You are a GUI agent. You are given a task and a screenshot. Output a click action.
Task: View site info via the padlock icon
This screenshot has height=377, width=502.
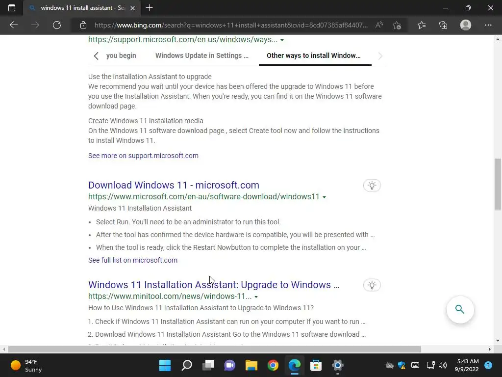pos(83,25)
